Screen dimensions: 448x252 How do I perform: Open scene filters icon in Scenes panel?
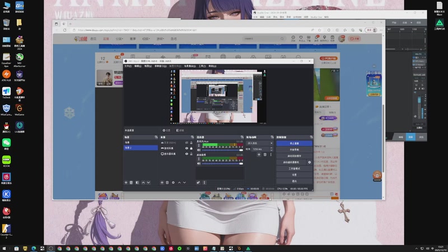137,183
